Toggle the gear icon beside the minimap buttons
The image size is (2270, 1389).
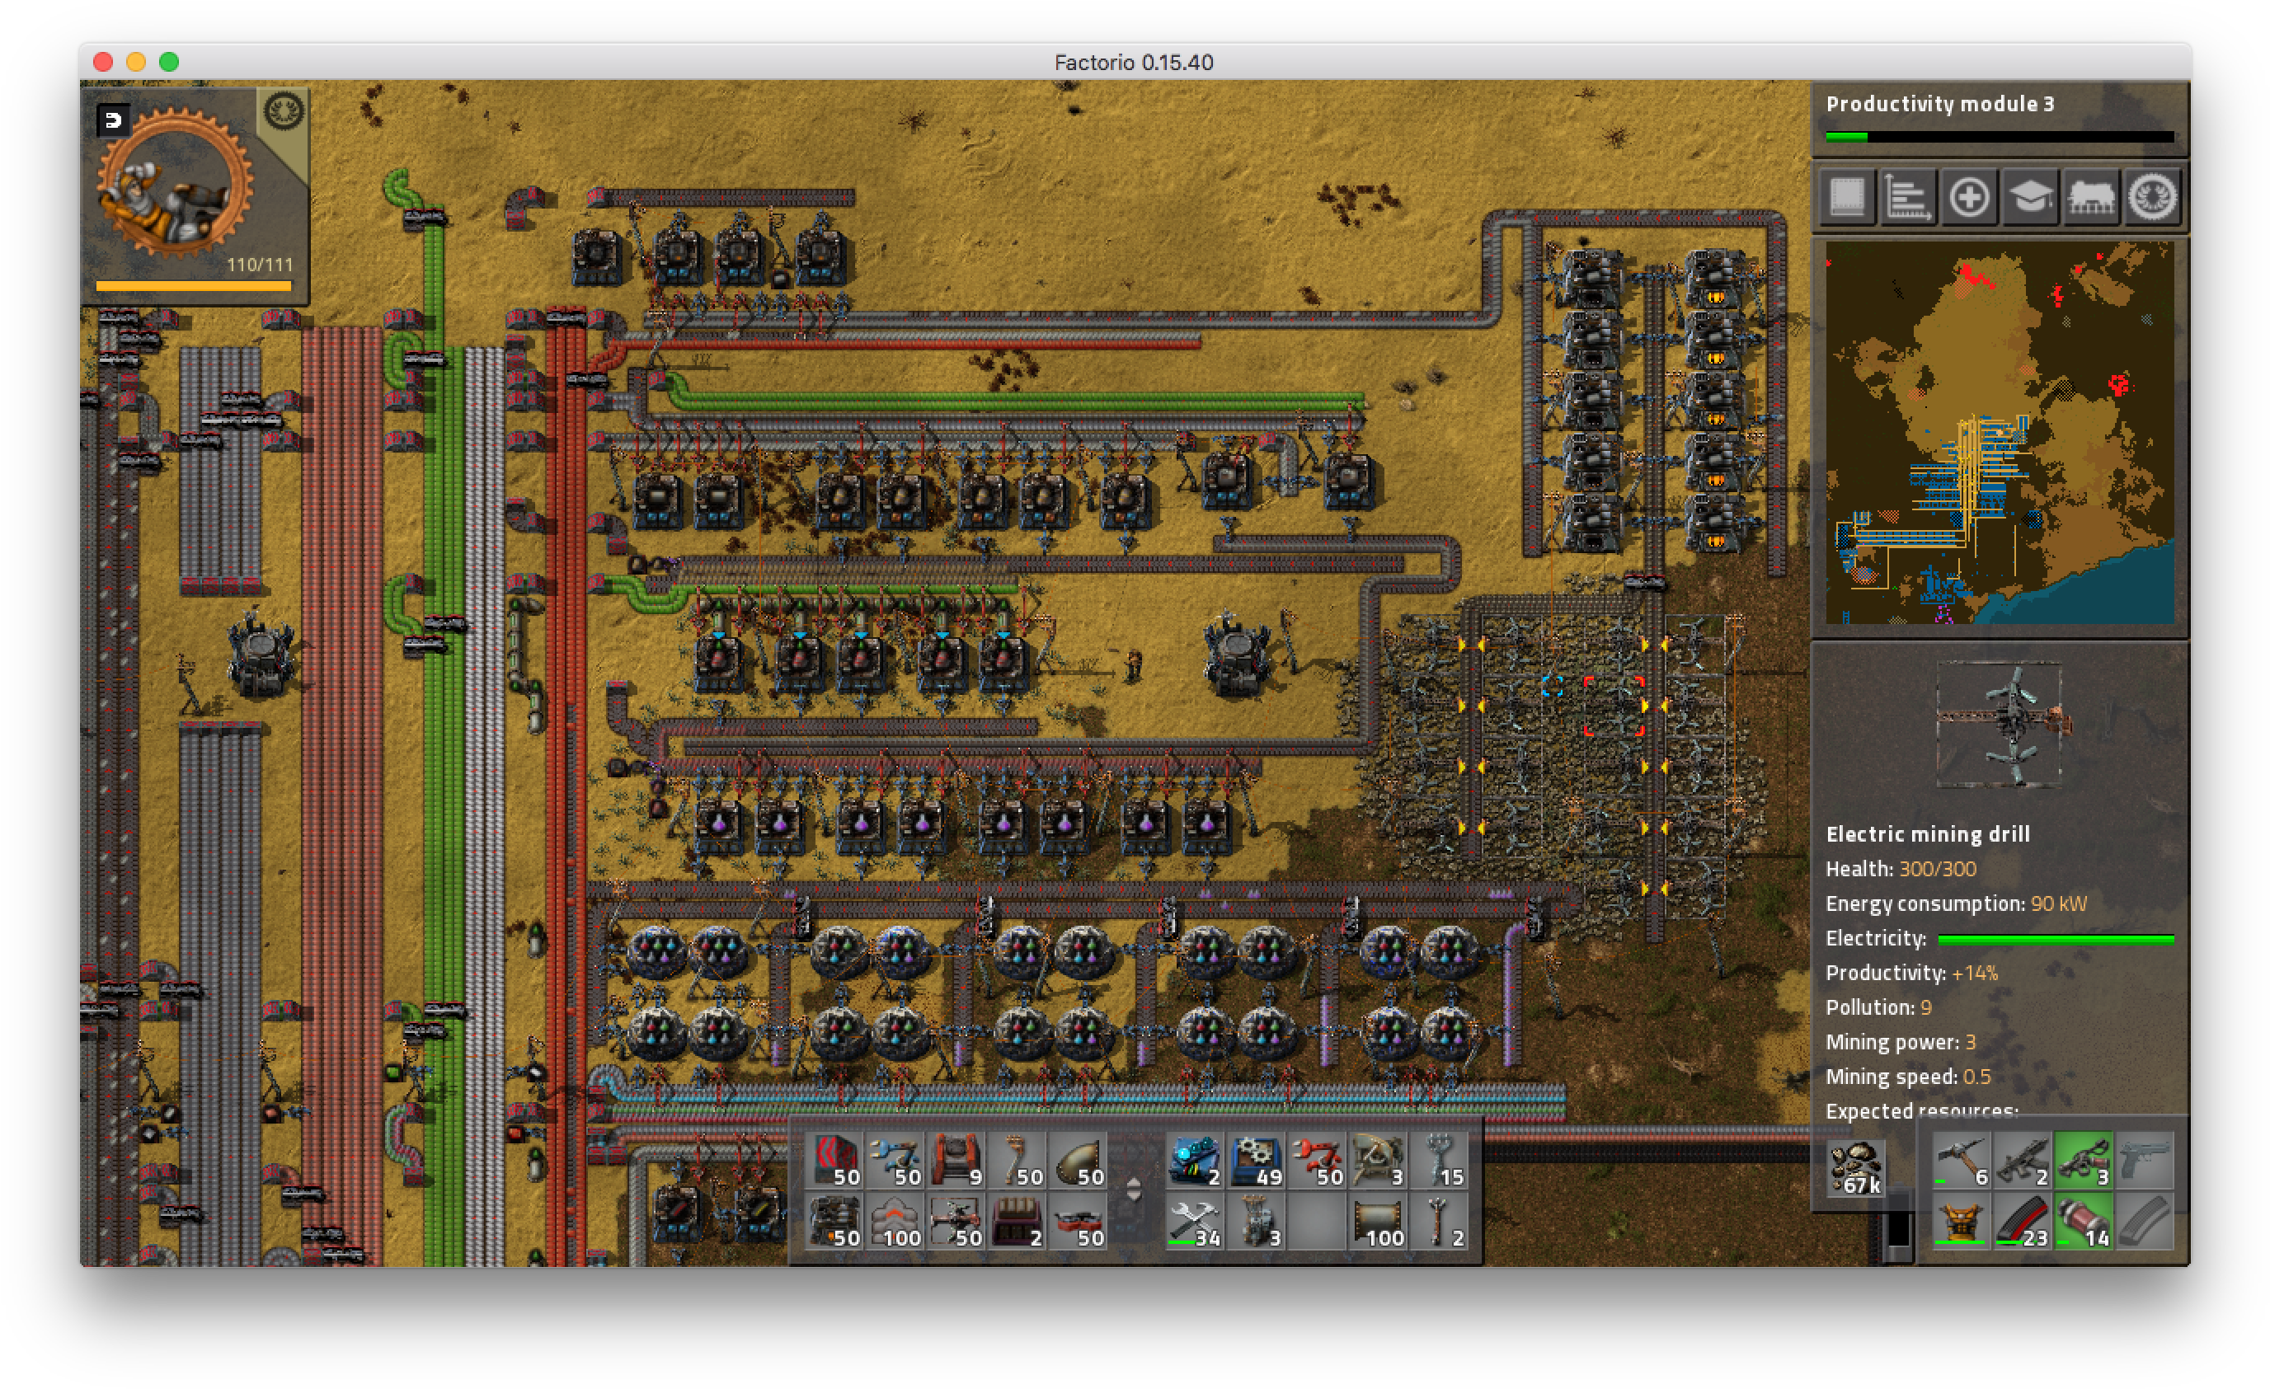[x=2152, y=197]
